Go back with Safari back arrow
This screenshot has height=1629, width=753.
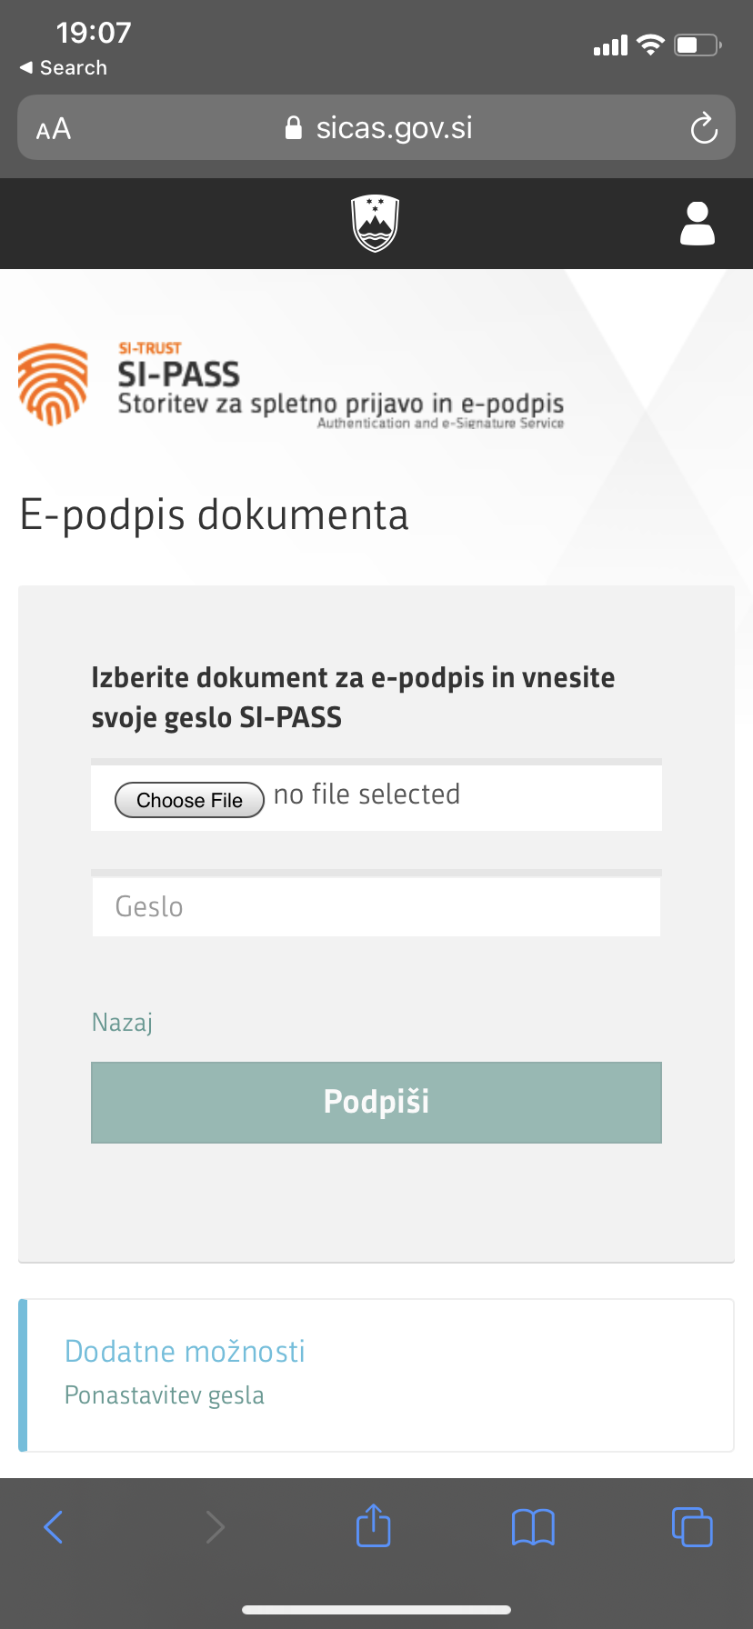(x=54, y=1526)
